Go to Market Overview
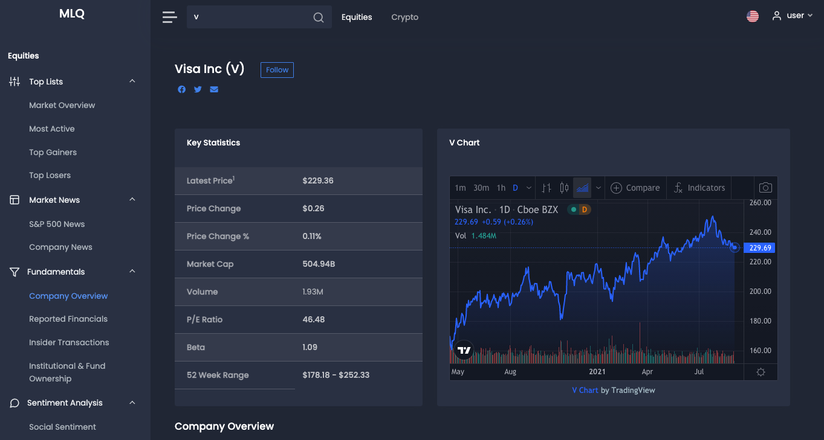 pos(62,105)
